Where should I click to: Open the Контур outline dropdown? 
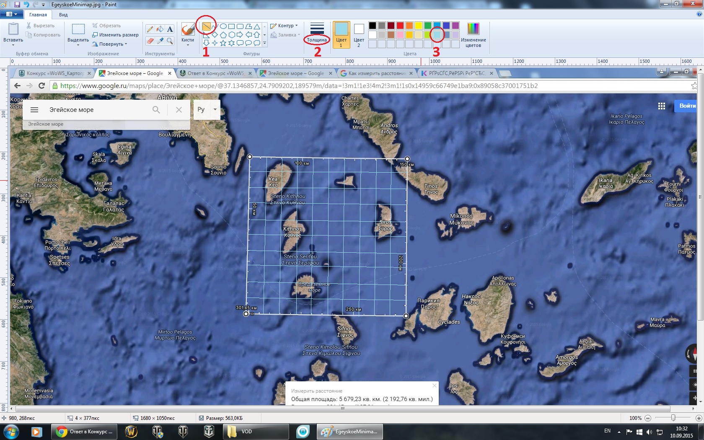tap(284, 26)
